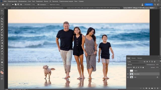161x90 pixels.
Task: Select the Object Selection tool
Action: click(x=2, y=19)
